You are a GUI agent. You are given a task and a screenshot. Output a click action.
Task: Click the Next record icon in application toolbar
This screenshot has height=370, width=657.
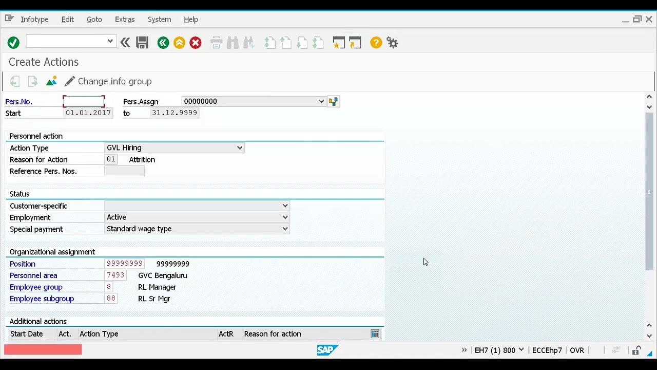(x=32, y=81)
